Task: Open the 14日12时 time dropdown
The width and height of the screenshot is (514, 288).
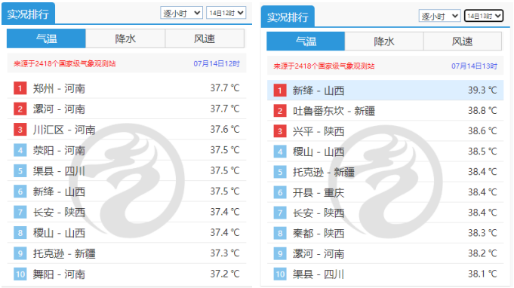Action: pos(226,13)
